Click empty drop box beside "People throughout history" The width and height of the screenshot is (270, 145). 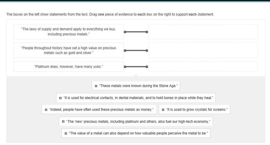203,50
